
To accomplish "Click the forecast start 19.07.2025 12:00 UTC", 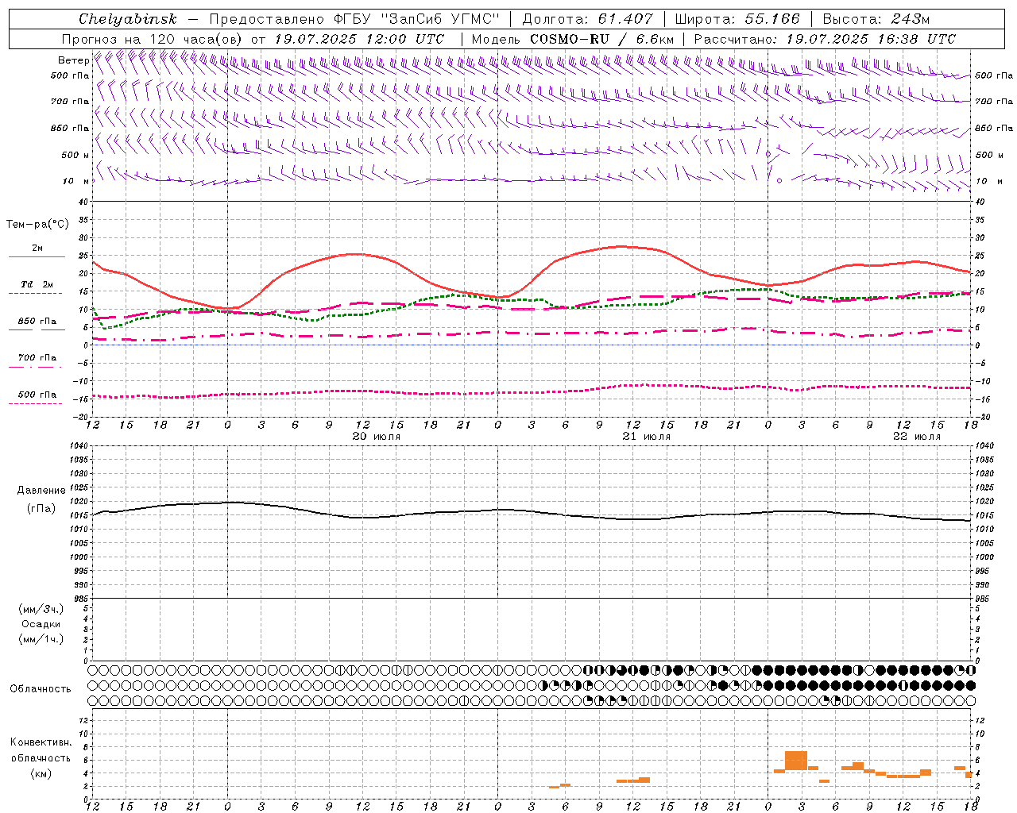I will coord(359,39).
